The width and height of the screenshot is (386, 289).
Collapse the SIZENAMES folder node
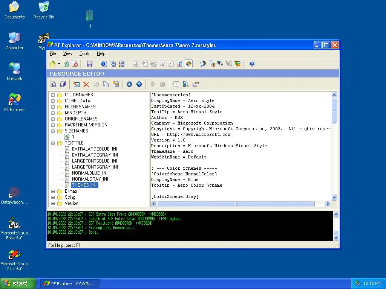pyautogui.click(x=53, y=131)
